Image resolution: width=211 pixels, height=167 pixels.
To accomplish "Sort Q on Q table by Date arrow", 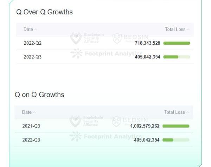I will (x=34, y=113).
